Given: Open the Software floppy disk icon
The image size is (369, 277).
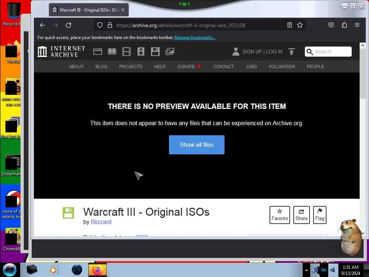Looking at the screenshot, I should pyautogui.click(x=155, y=52).
